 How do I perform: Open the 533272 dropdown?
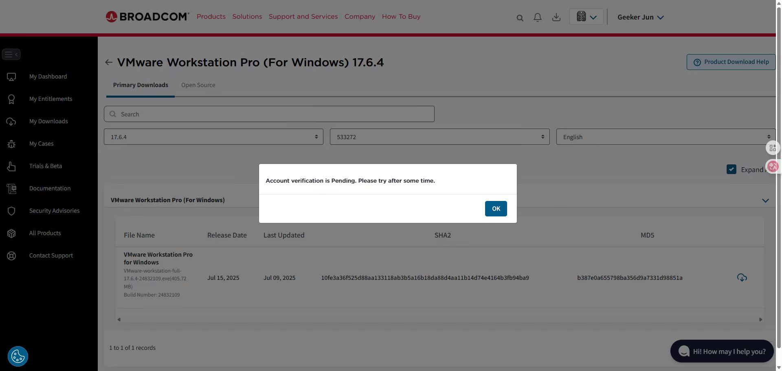pos(439,137)
